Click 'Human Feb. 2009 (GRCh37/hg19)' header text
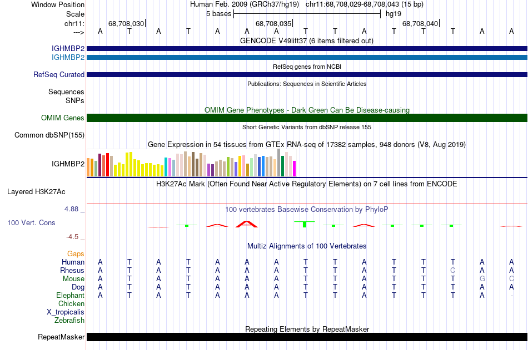Screen dimensions: 528x350 pyautogui.click(x=245, y=4)
